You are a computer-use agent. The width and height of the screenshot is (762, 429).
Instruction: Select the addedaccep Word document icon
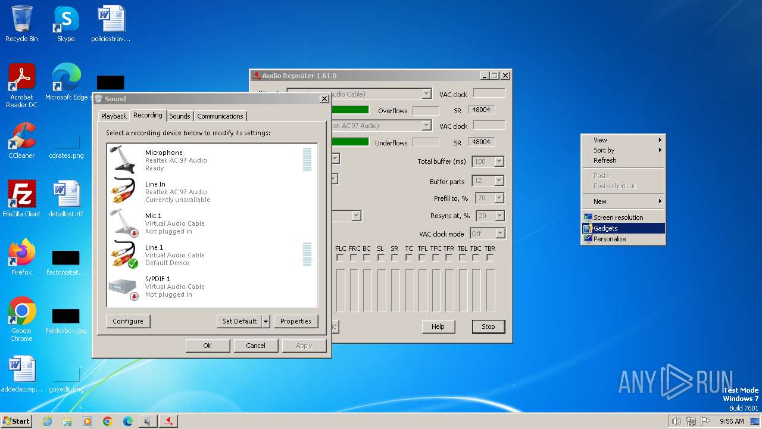tap(21, 374)
